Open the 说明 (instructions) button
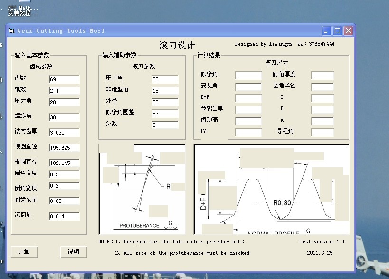This screenshot has width=389, height=279. point(74,252)
